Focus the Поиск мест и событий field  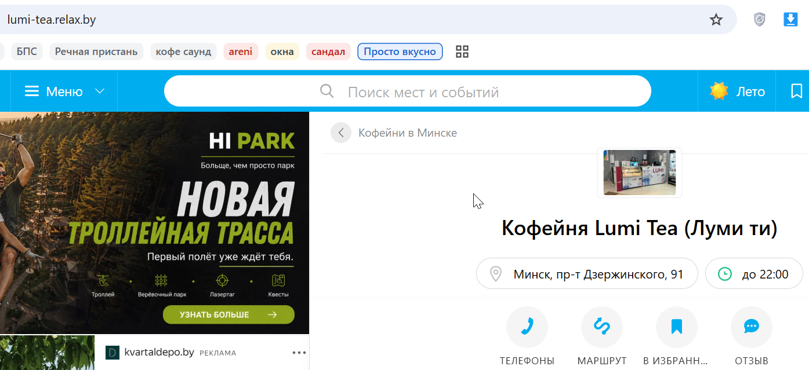[408, 91]
